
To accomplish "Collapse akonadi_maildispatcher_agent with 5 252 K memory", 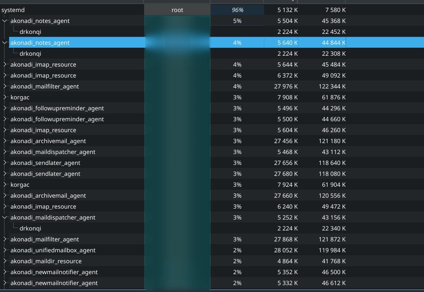I will 5,217.
